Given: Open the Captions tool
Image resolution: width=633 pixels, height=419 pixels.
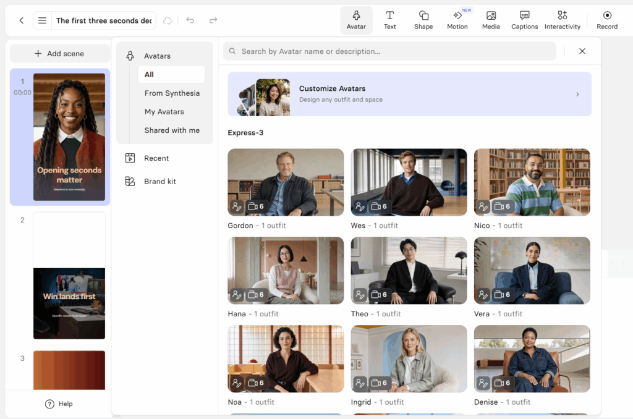Looking at the screenshot, I should tap(524, 20).
